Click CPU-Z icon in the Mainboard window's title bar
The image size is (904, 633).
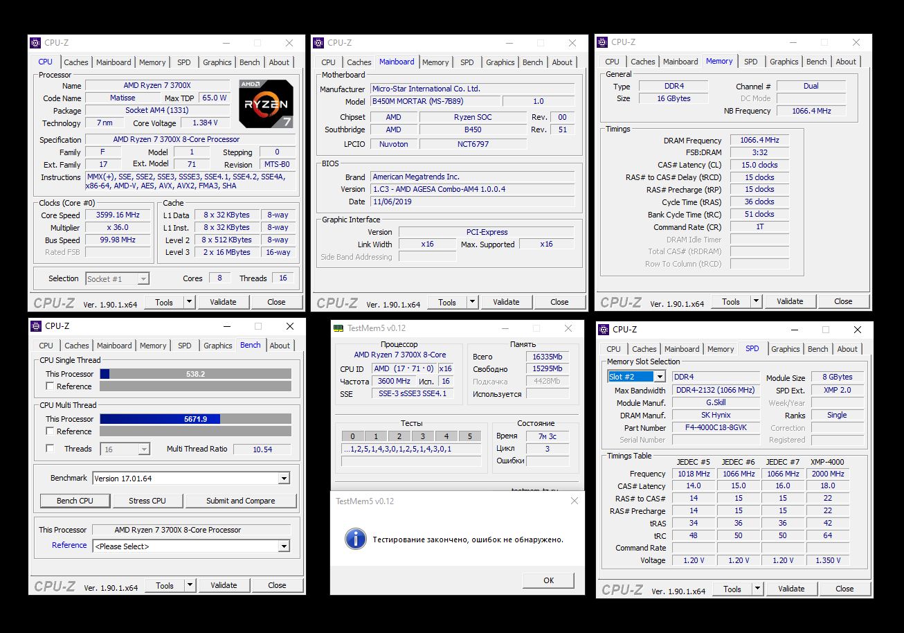(319, 43)
